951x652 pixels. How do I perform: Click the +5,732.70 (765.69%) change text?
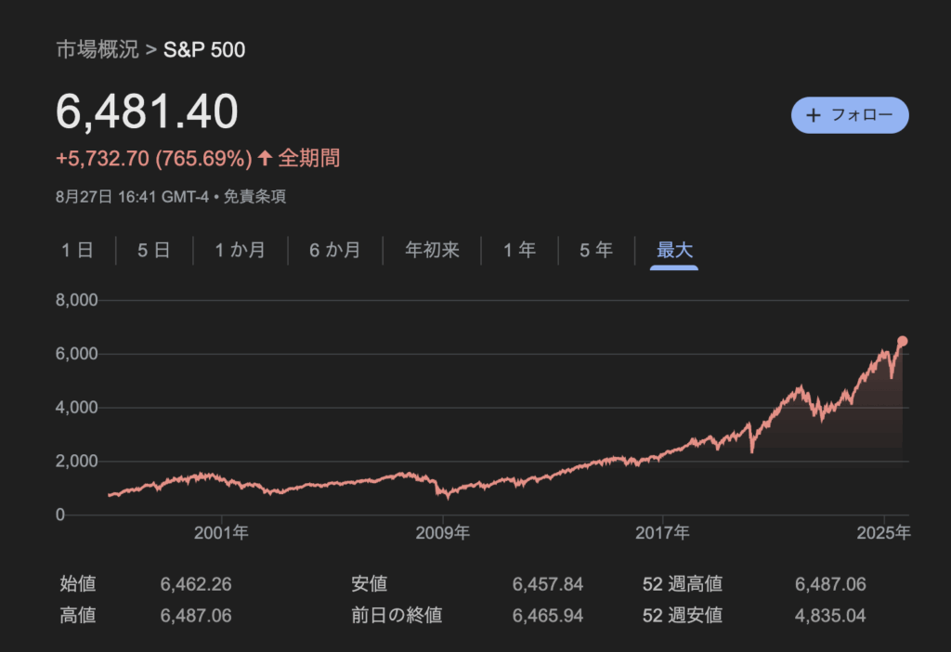154,158
